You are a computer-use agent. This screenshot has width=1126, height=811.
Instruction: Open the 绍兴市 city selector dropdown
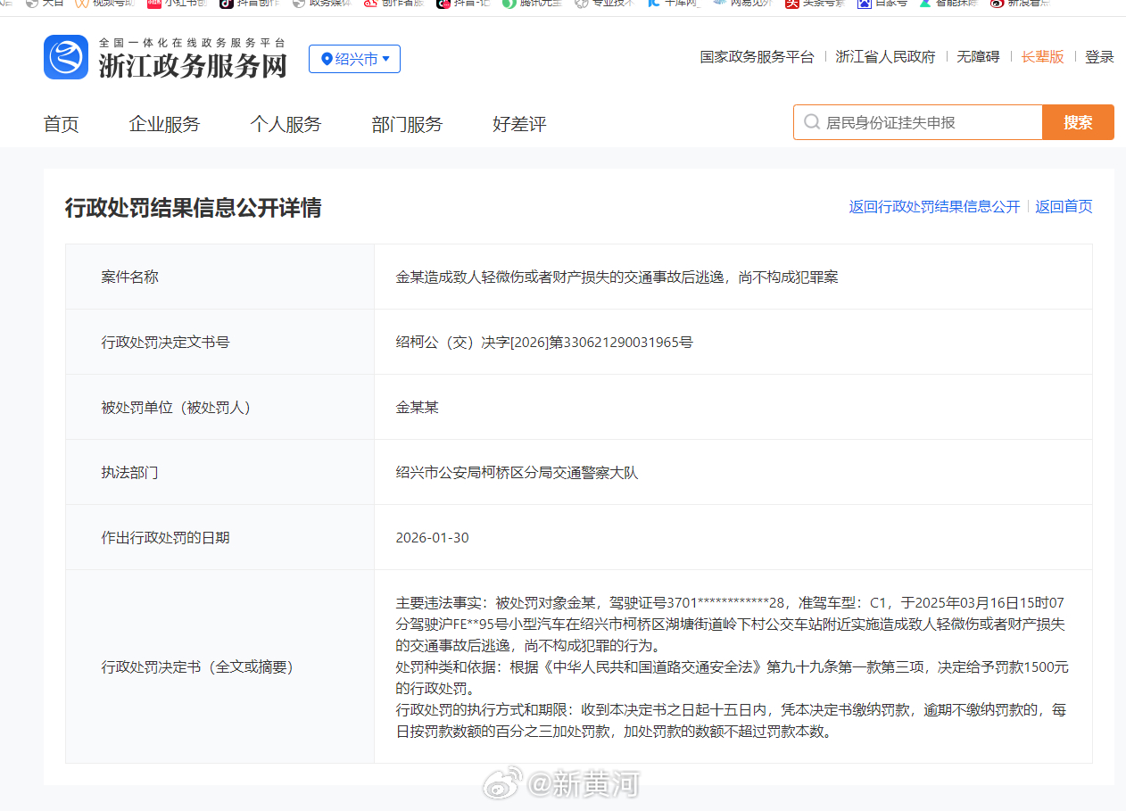pyautogui.click(x=354, y=59)
